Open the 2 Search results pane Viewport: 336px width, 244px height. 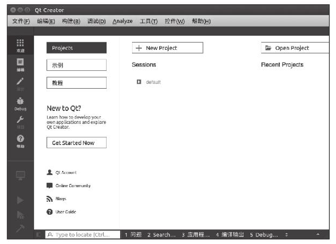click(161, 235)
